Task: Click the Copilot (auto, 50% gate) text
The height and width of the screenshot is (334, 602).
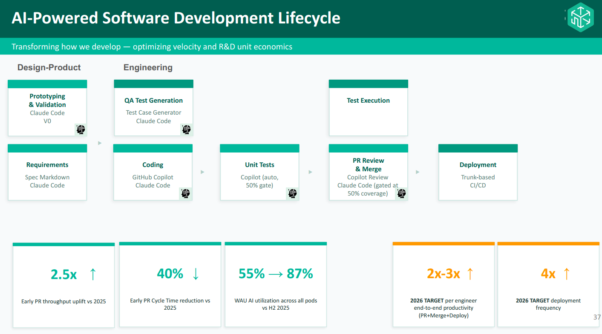Action: click(259, 181)
